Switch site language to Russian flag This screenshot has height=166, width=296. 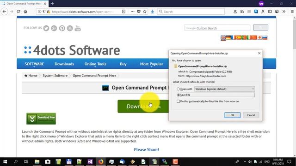click(x=265, y=38)
